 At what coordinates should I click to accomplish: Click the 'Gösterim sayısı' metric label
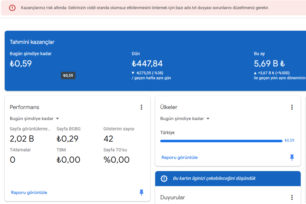click(x=119, y=129)
